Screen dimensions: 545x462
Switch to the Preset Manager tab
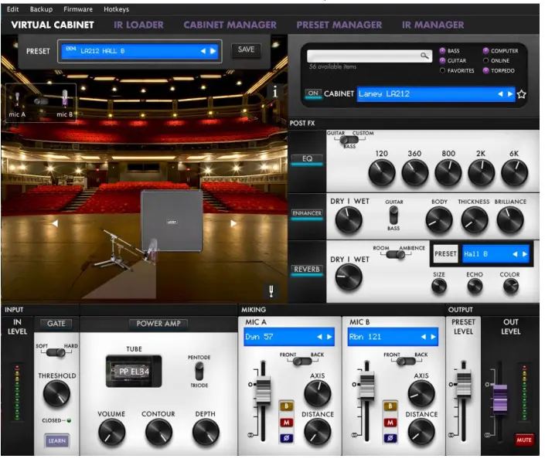tap(339, 25)
